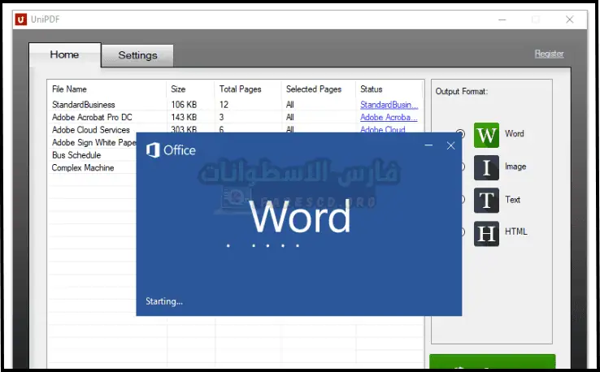Image resolution: width=600 pixels, height=372 pixels.
Task: Click the dark I Image format icon
Action: (486, 167)
